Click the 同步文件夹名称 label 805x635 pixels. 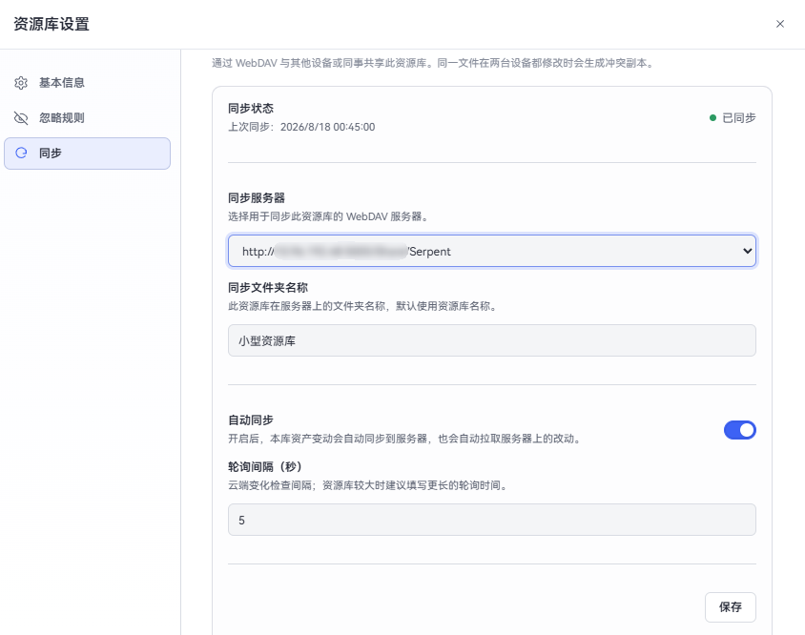[x=268, y=288]
